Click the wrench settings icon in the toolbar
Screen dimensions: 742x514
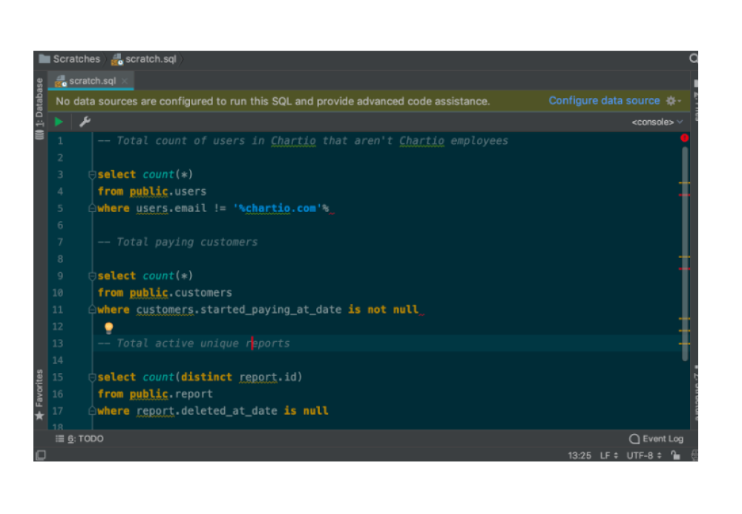[x=84, y=121]
